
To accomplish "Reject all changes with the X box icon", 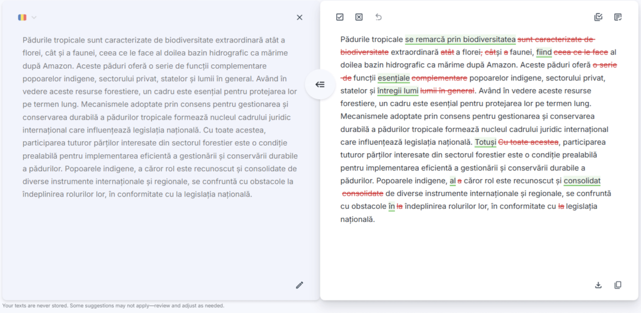I will click(359, 17).
